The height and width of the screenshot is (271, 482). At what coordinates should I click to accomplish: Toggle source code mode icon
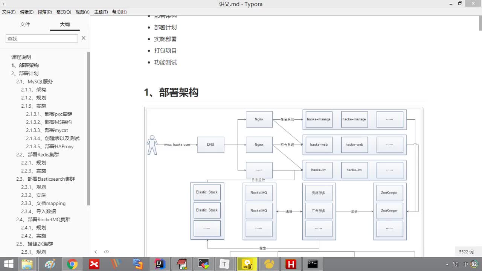click(x=106, y=252)
